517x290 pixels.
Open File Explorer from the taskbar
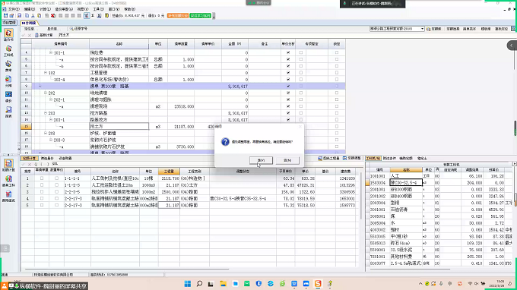[223, 283]
